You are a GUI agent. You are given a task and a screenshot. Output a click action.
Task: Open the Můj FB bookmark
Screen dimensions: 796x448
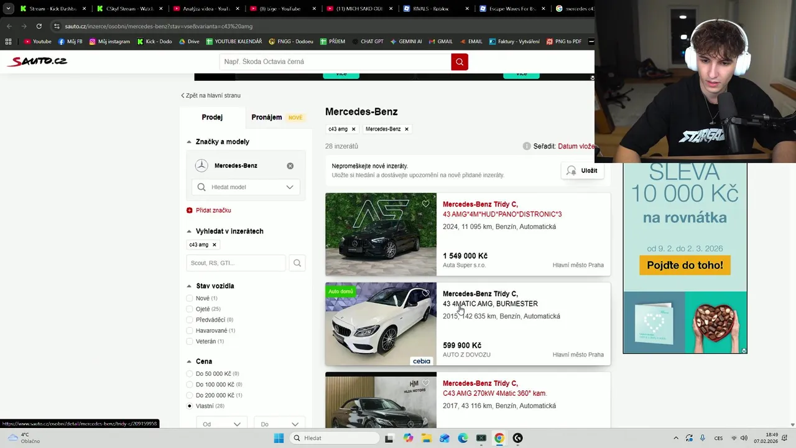(x=70, y=42)
